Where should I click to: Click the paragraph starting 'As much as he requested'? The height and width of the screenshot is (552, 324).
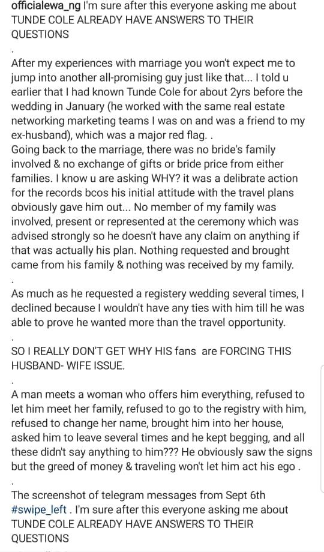coord(158,308)
